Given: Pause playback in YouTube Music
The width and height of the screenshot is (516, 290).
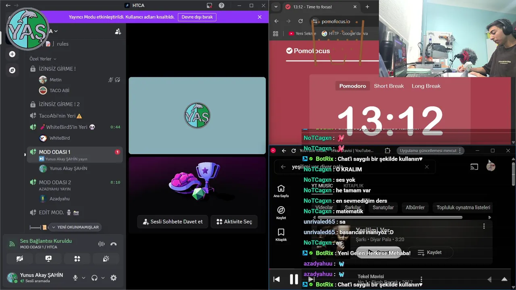Looking at the screenshot, I should click(x=294, y=279).
